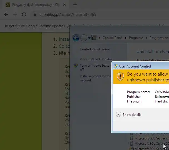This screenshot has width=169, height=150.
Task: Select Programs in breadcrumb path
Action: pos(136,38)
